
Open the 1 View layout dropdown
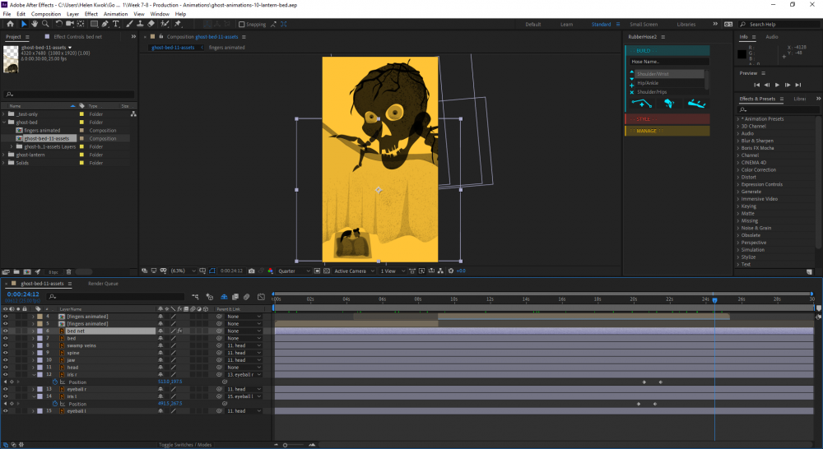click(393, 271)
